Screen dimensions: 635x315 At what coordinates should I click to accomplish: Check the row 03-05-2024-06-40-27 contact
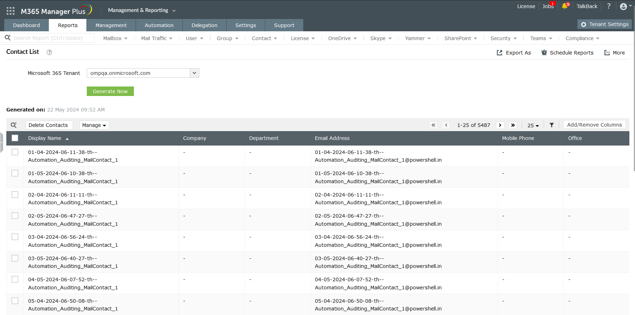pos(15,258)
